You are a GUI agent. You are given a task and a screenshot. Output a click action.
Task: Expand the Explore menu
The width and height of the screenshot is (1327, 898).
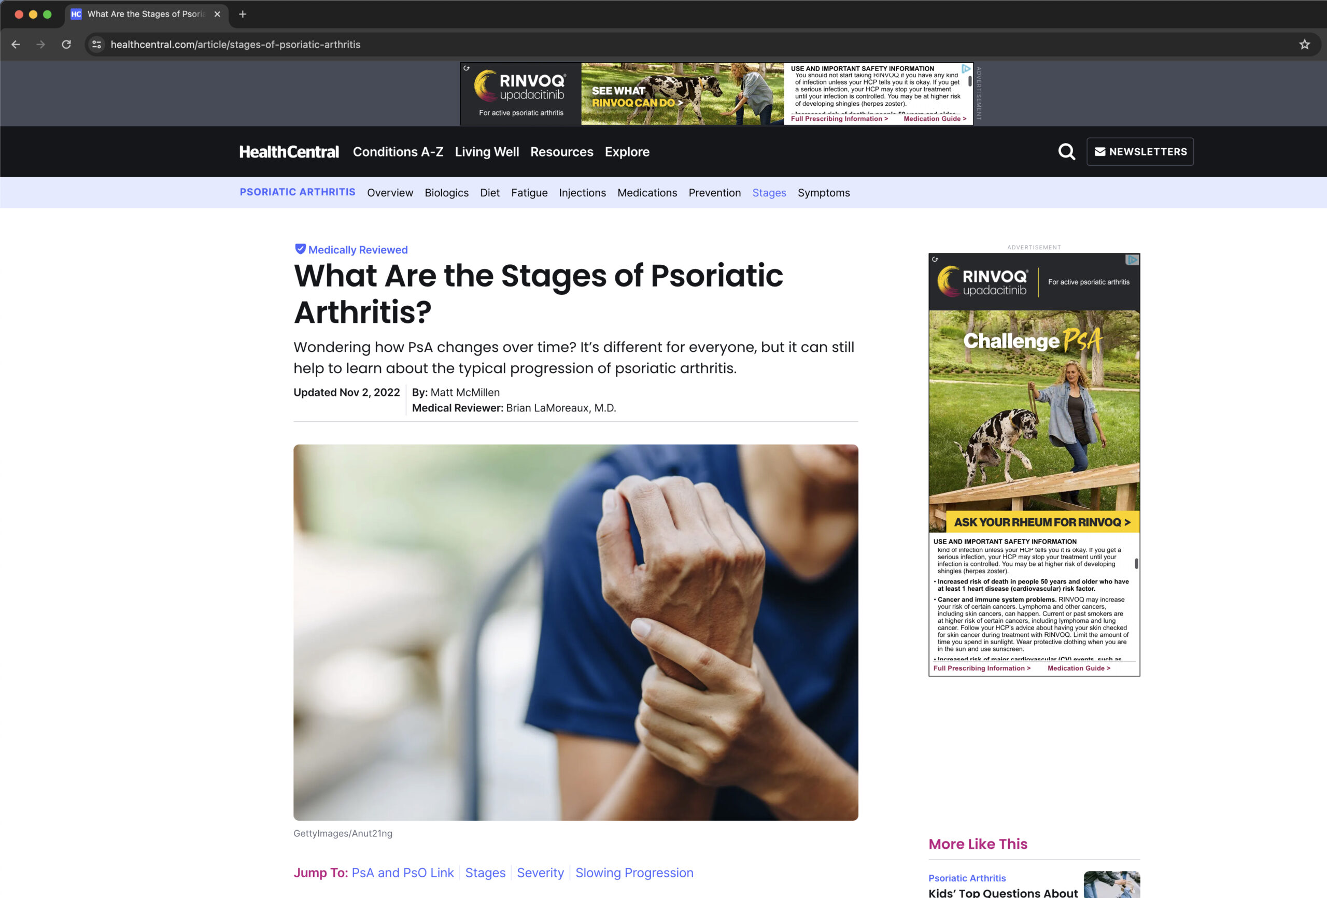tap(627, 152)
